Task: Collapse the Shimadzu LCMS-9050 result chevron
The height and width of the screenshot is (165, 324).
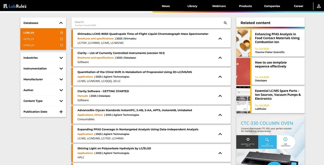Action: (x=220, y=38)
